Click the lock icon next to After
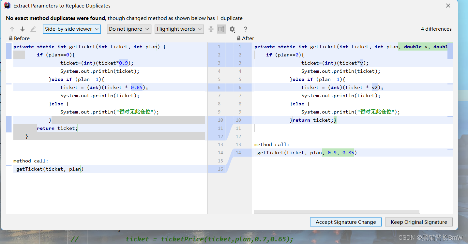Viewport: 468px width, 244px height. (x=239, y=38)
